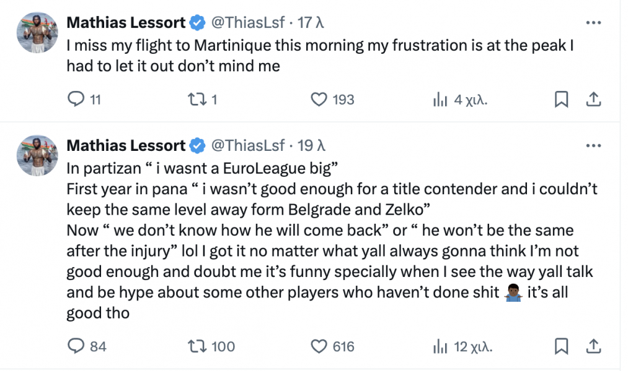View analytics of the EuroLeague big tweet
Screen dimensions: 628x371
pyautogui.click(x=440, y=346)
